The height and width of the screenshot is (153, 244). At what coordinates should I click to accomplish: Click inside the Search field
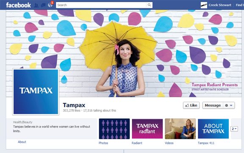click(x=101, y=5)
